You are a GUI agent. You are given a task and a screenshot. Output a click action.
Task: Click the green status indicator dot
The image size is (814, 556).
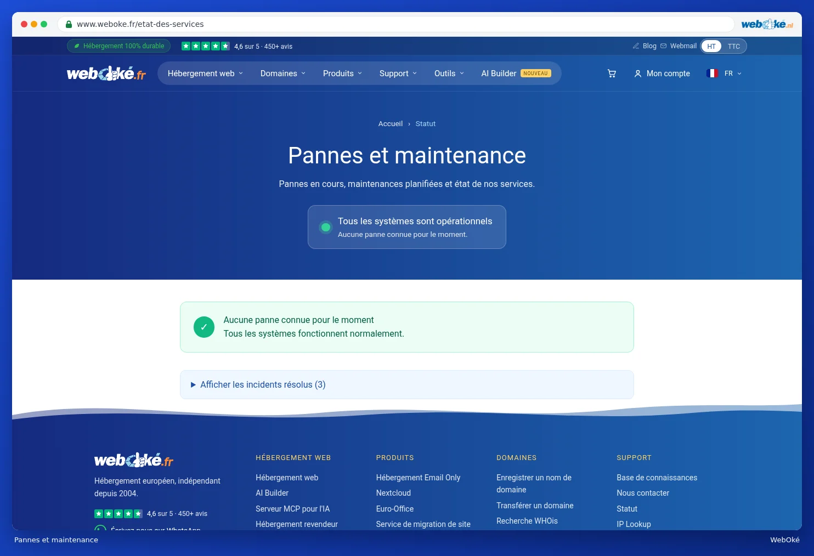pos(326,227)
